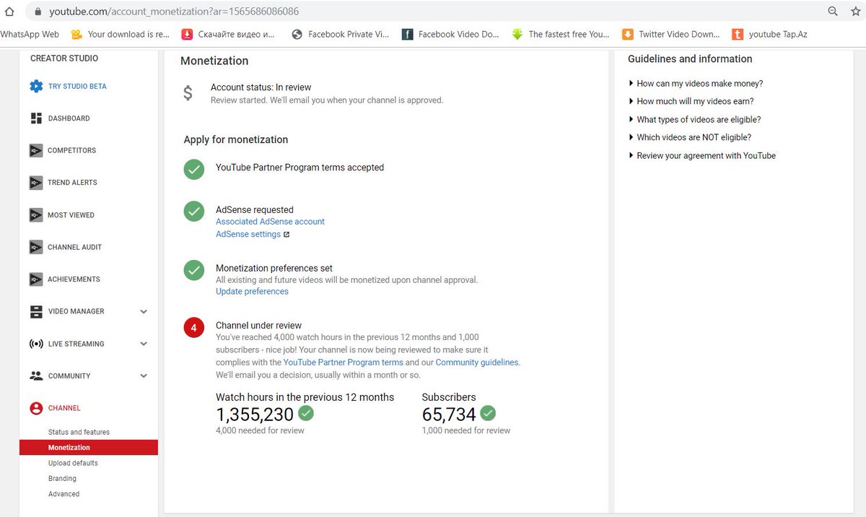Click the Trend Alerts sidebar icon
The width and height of the screenshot is (866, 517).
36,183
